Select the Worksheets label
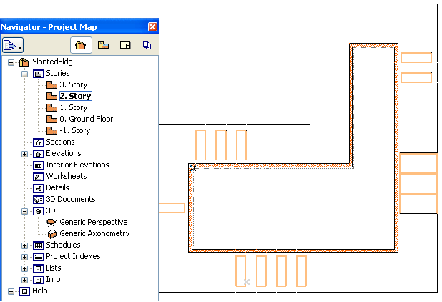This screenshot has height=302, width=442. tap(67, 176)
